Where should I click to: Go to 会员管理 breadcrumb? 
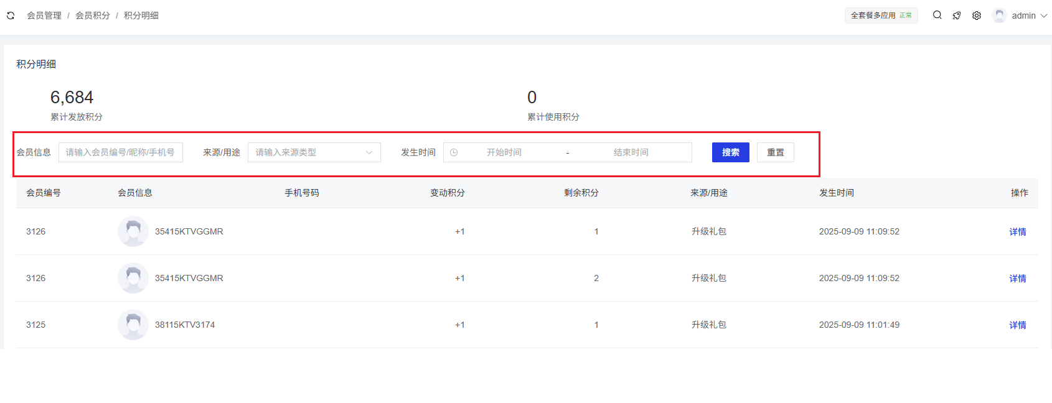[44, 16]
